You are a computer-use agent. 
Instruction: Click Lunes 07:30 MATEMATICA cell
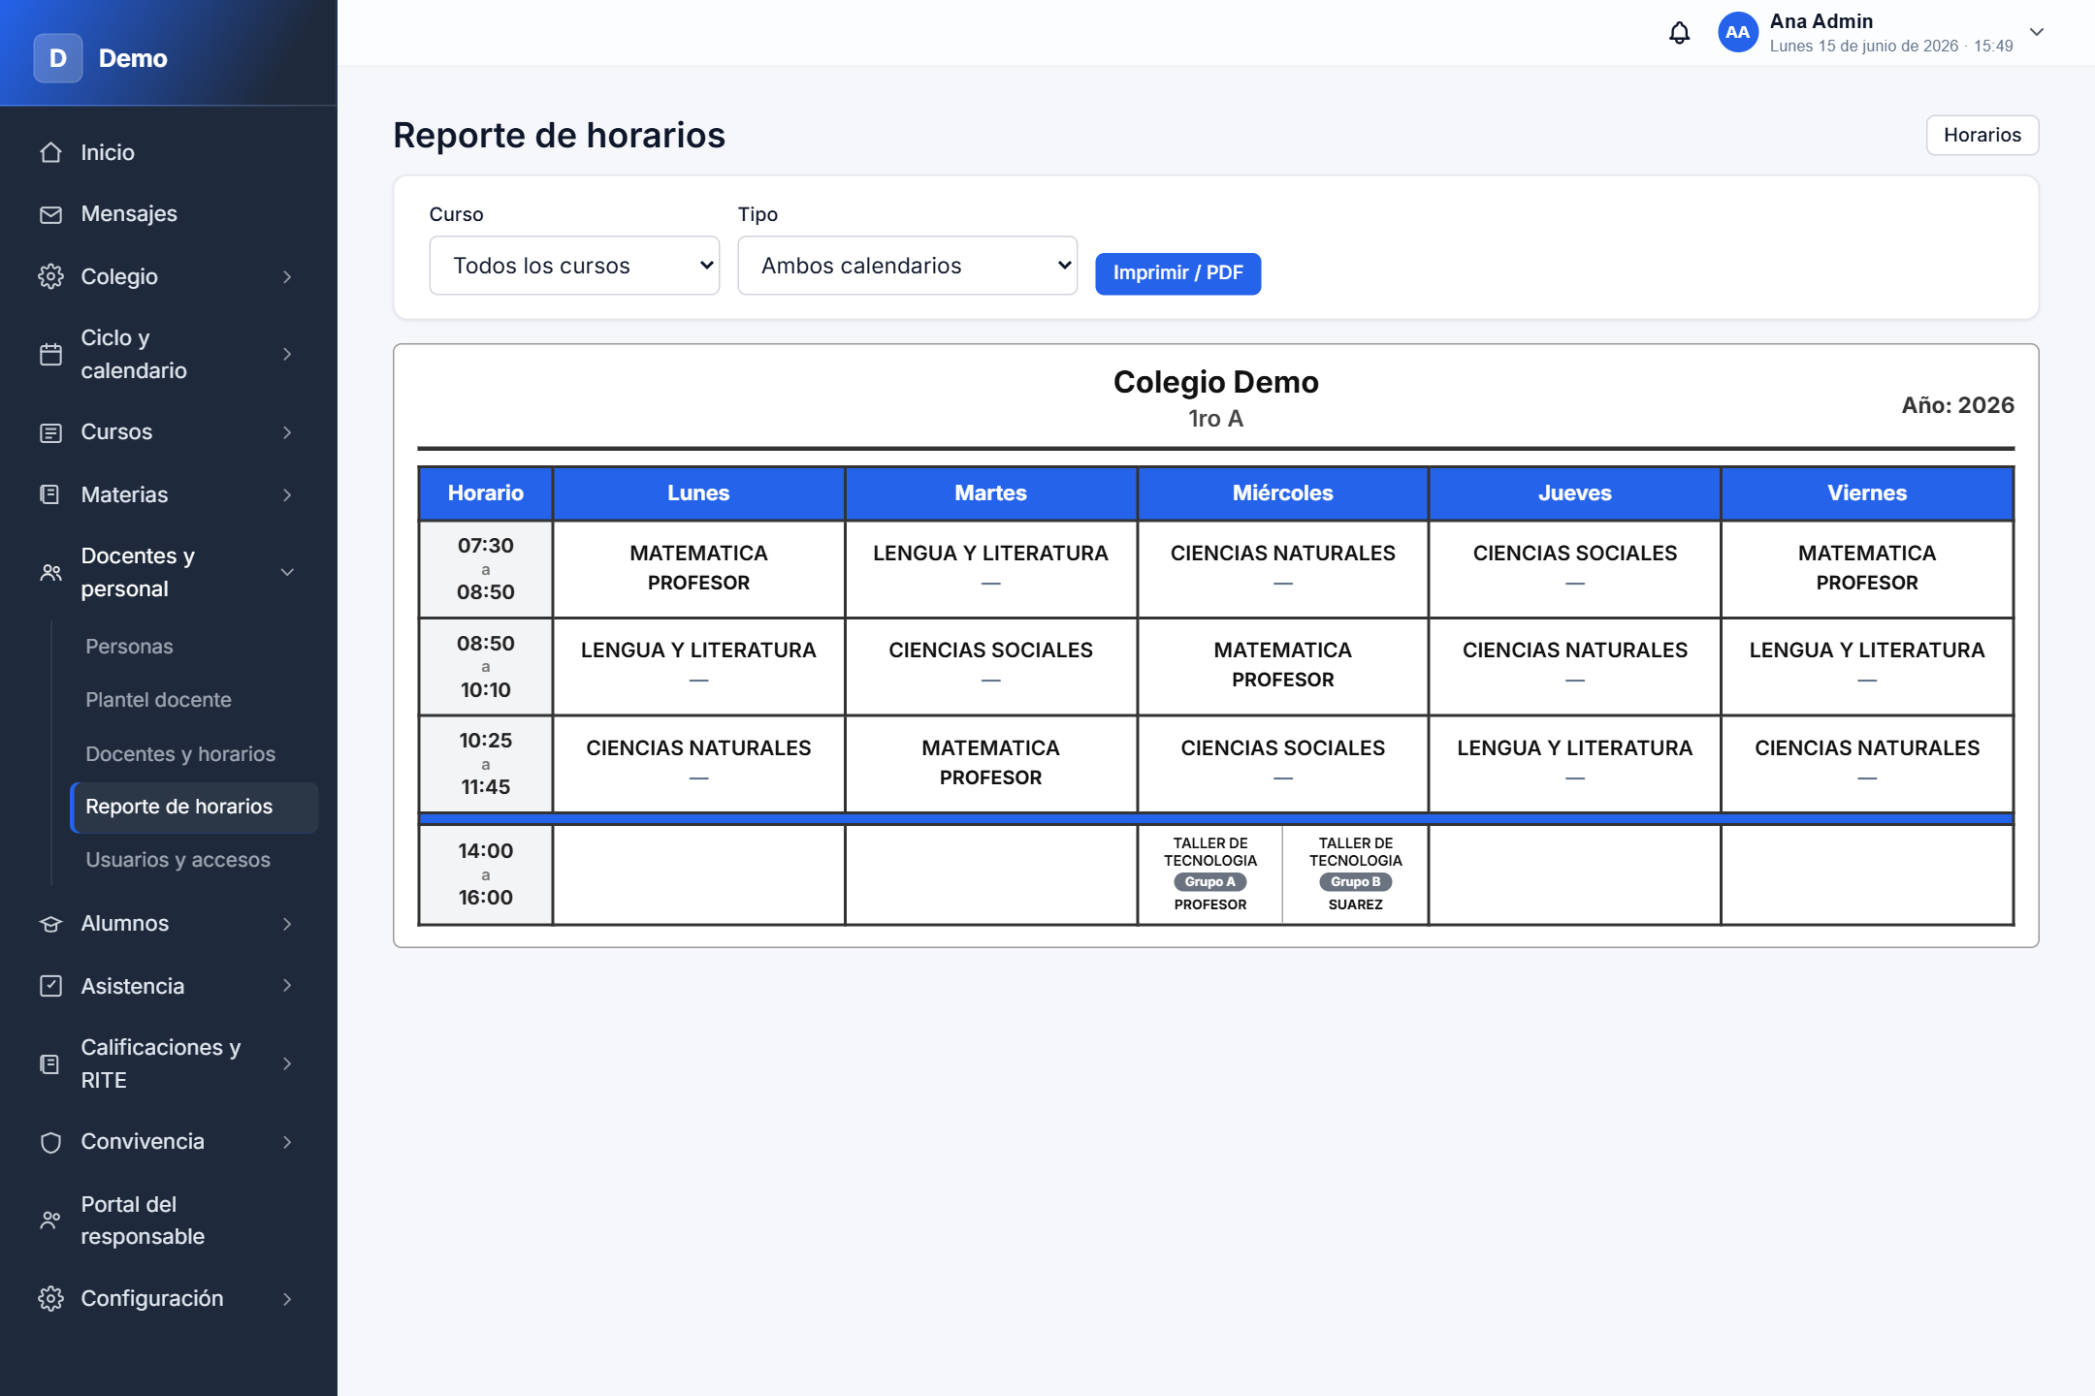point(698,569)
